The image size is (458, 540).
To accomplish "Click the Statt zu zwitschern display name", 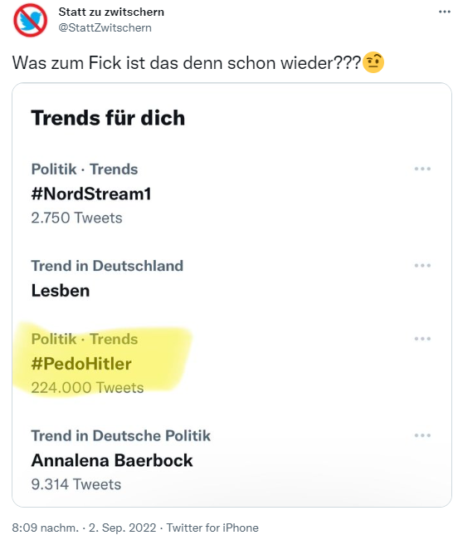I will point(111,12).
